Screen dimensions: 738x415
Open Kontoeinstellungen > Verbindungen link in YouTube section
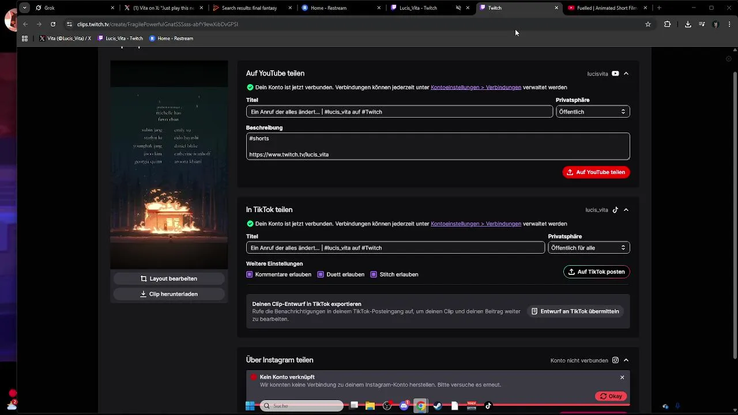point(476,88)
